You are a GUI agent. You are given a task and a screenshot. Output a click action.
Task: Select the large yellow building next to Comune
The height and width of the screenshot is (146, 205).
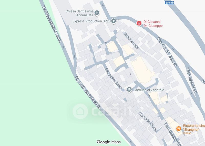pos(142,70)
